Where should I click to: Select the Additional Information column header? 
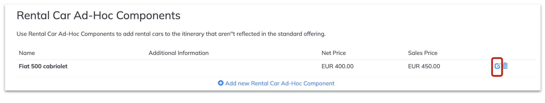point(179,53)
